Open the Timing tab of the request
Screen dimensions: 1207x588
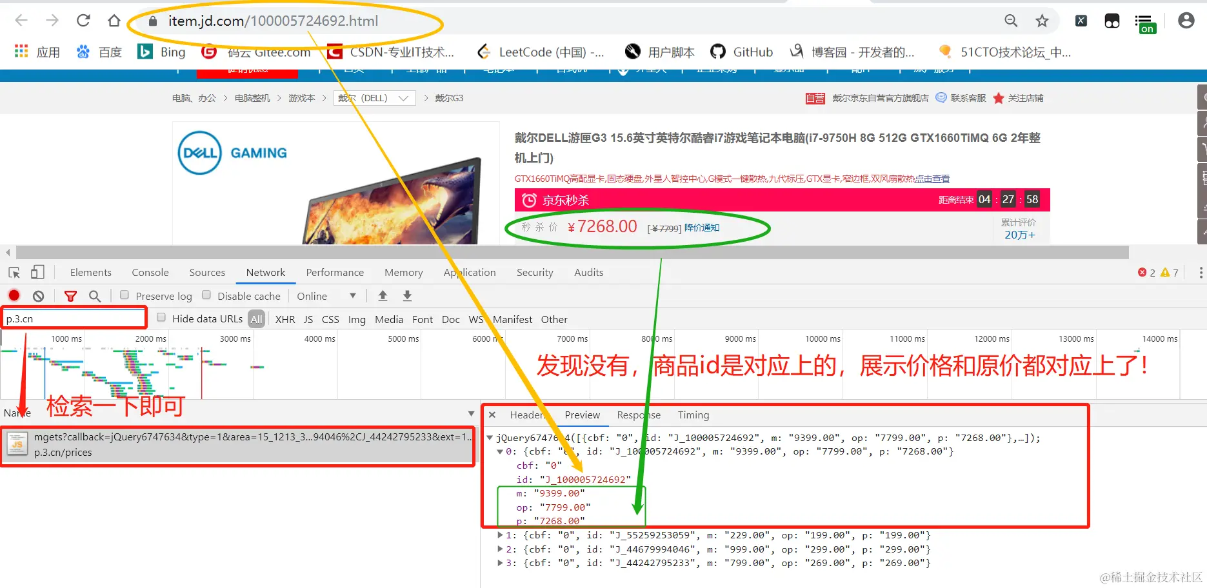point(693,415)
